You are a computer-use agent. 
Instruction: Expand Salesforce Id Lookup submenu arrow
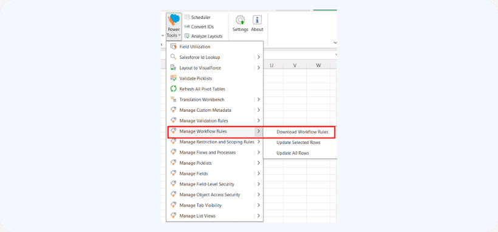coord(259,57)
